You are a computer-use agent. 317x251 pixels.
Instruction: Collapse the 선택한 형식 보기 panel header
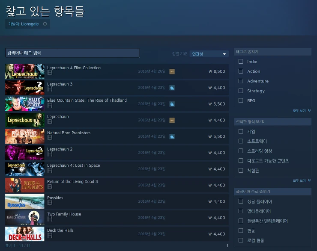coord(272,121)
